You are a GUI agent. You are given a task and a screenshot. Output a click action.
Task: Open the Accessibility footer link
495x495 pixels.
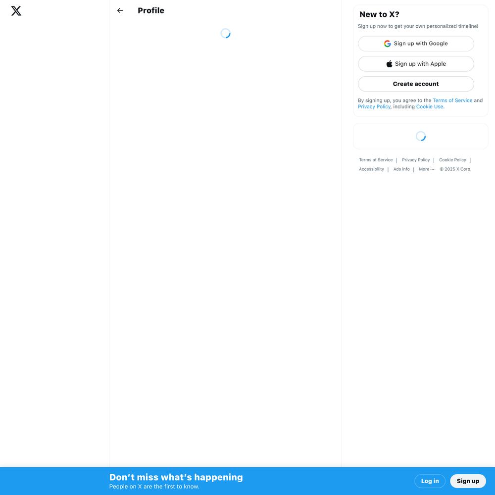click(x=371, y=169)
